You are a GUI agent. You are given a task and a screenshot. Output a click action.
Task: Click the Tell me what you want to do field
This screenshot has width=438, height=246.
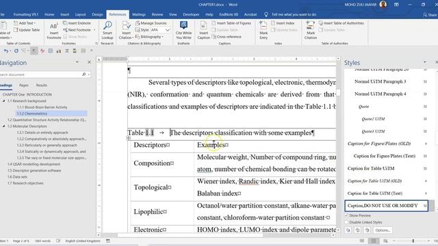(x=294, y=14)
